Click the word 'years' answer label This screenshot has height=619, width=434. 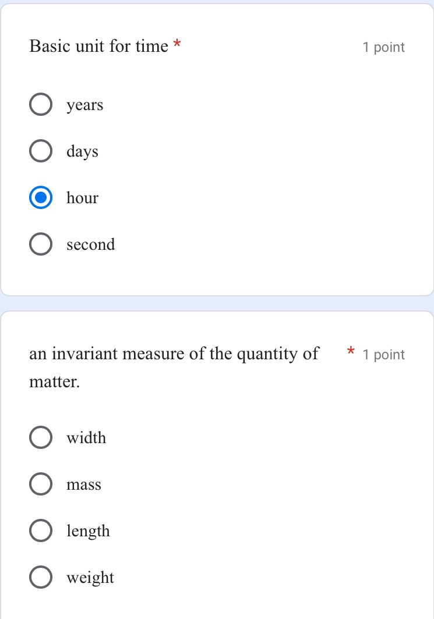85,105
